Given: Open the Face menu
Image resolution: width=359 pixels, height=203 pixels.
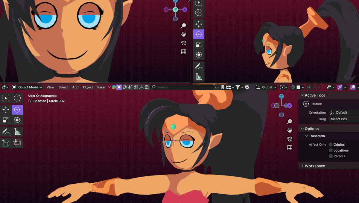Looking at the screenshot, I should [x=101, y=87].
